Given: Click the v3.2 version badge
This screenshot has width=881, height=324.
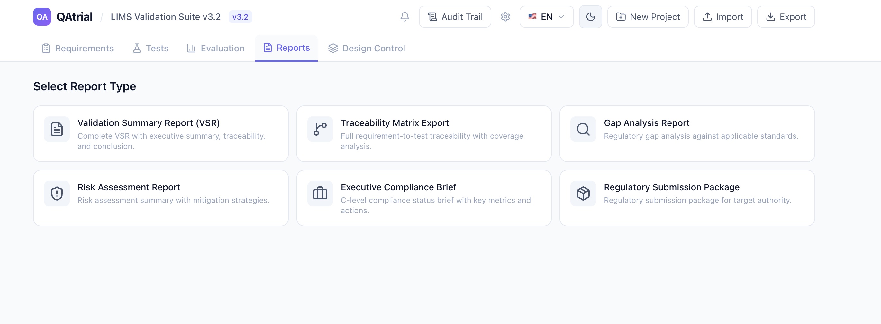Looking at the screenshot, I should [240, 17].
